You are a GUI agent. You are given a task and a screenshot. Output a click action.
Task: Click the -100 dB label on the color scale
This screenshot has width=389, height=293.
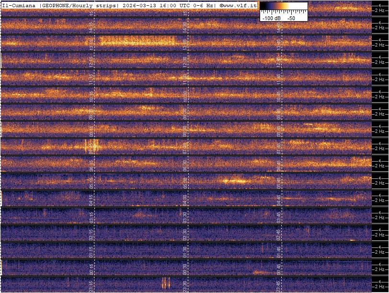[x=271, y=18]
